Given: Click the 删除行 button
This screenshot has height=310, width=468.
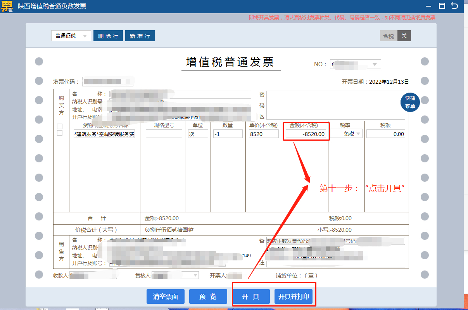Looking at the screenshot, I should click(x=108, y=36).
